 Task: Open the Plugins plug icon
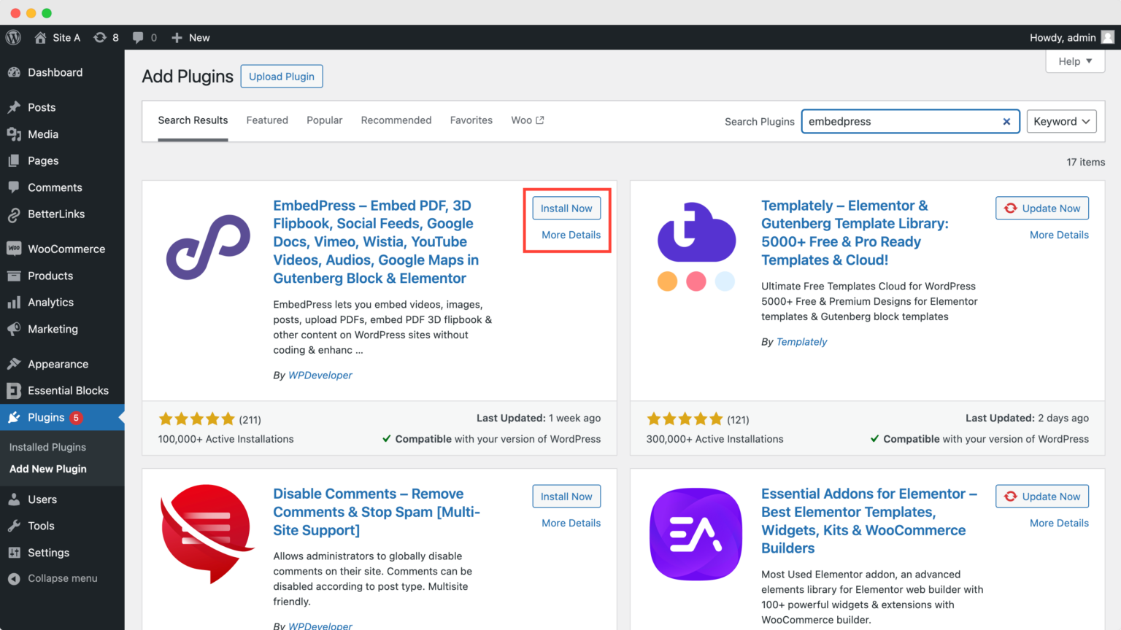tap(16, 417)
